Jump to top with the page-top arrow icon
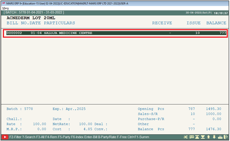230x141 pixels. point(197,137)
